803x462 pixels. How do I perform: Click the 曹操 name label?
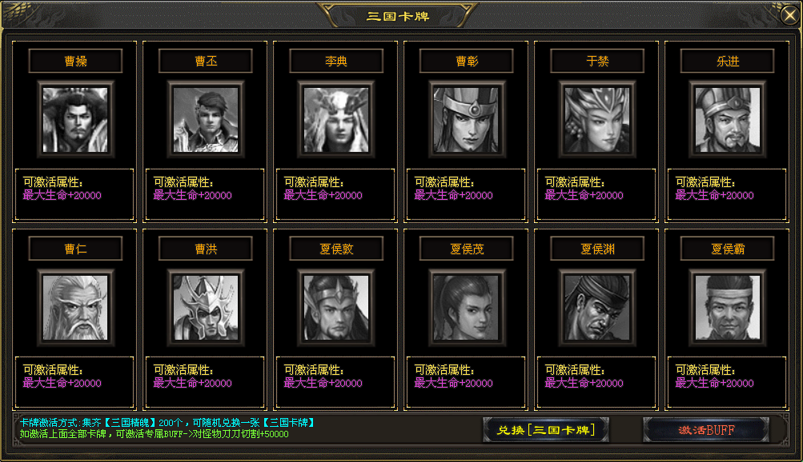point(75,62)
